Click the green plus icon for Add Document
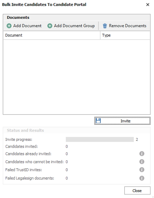Viewport: 154px width, 198px height. (x=9, y=26)
